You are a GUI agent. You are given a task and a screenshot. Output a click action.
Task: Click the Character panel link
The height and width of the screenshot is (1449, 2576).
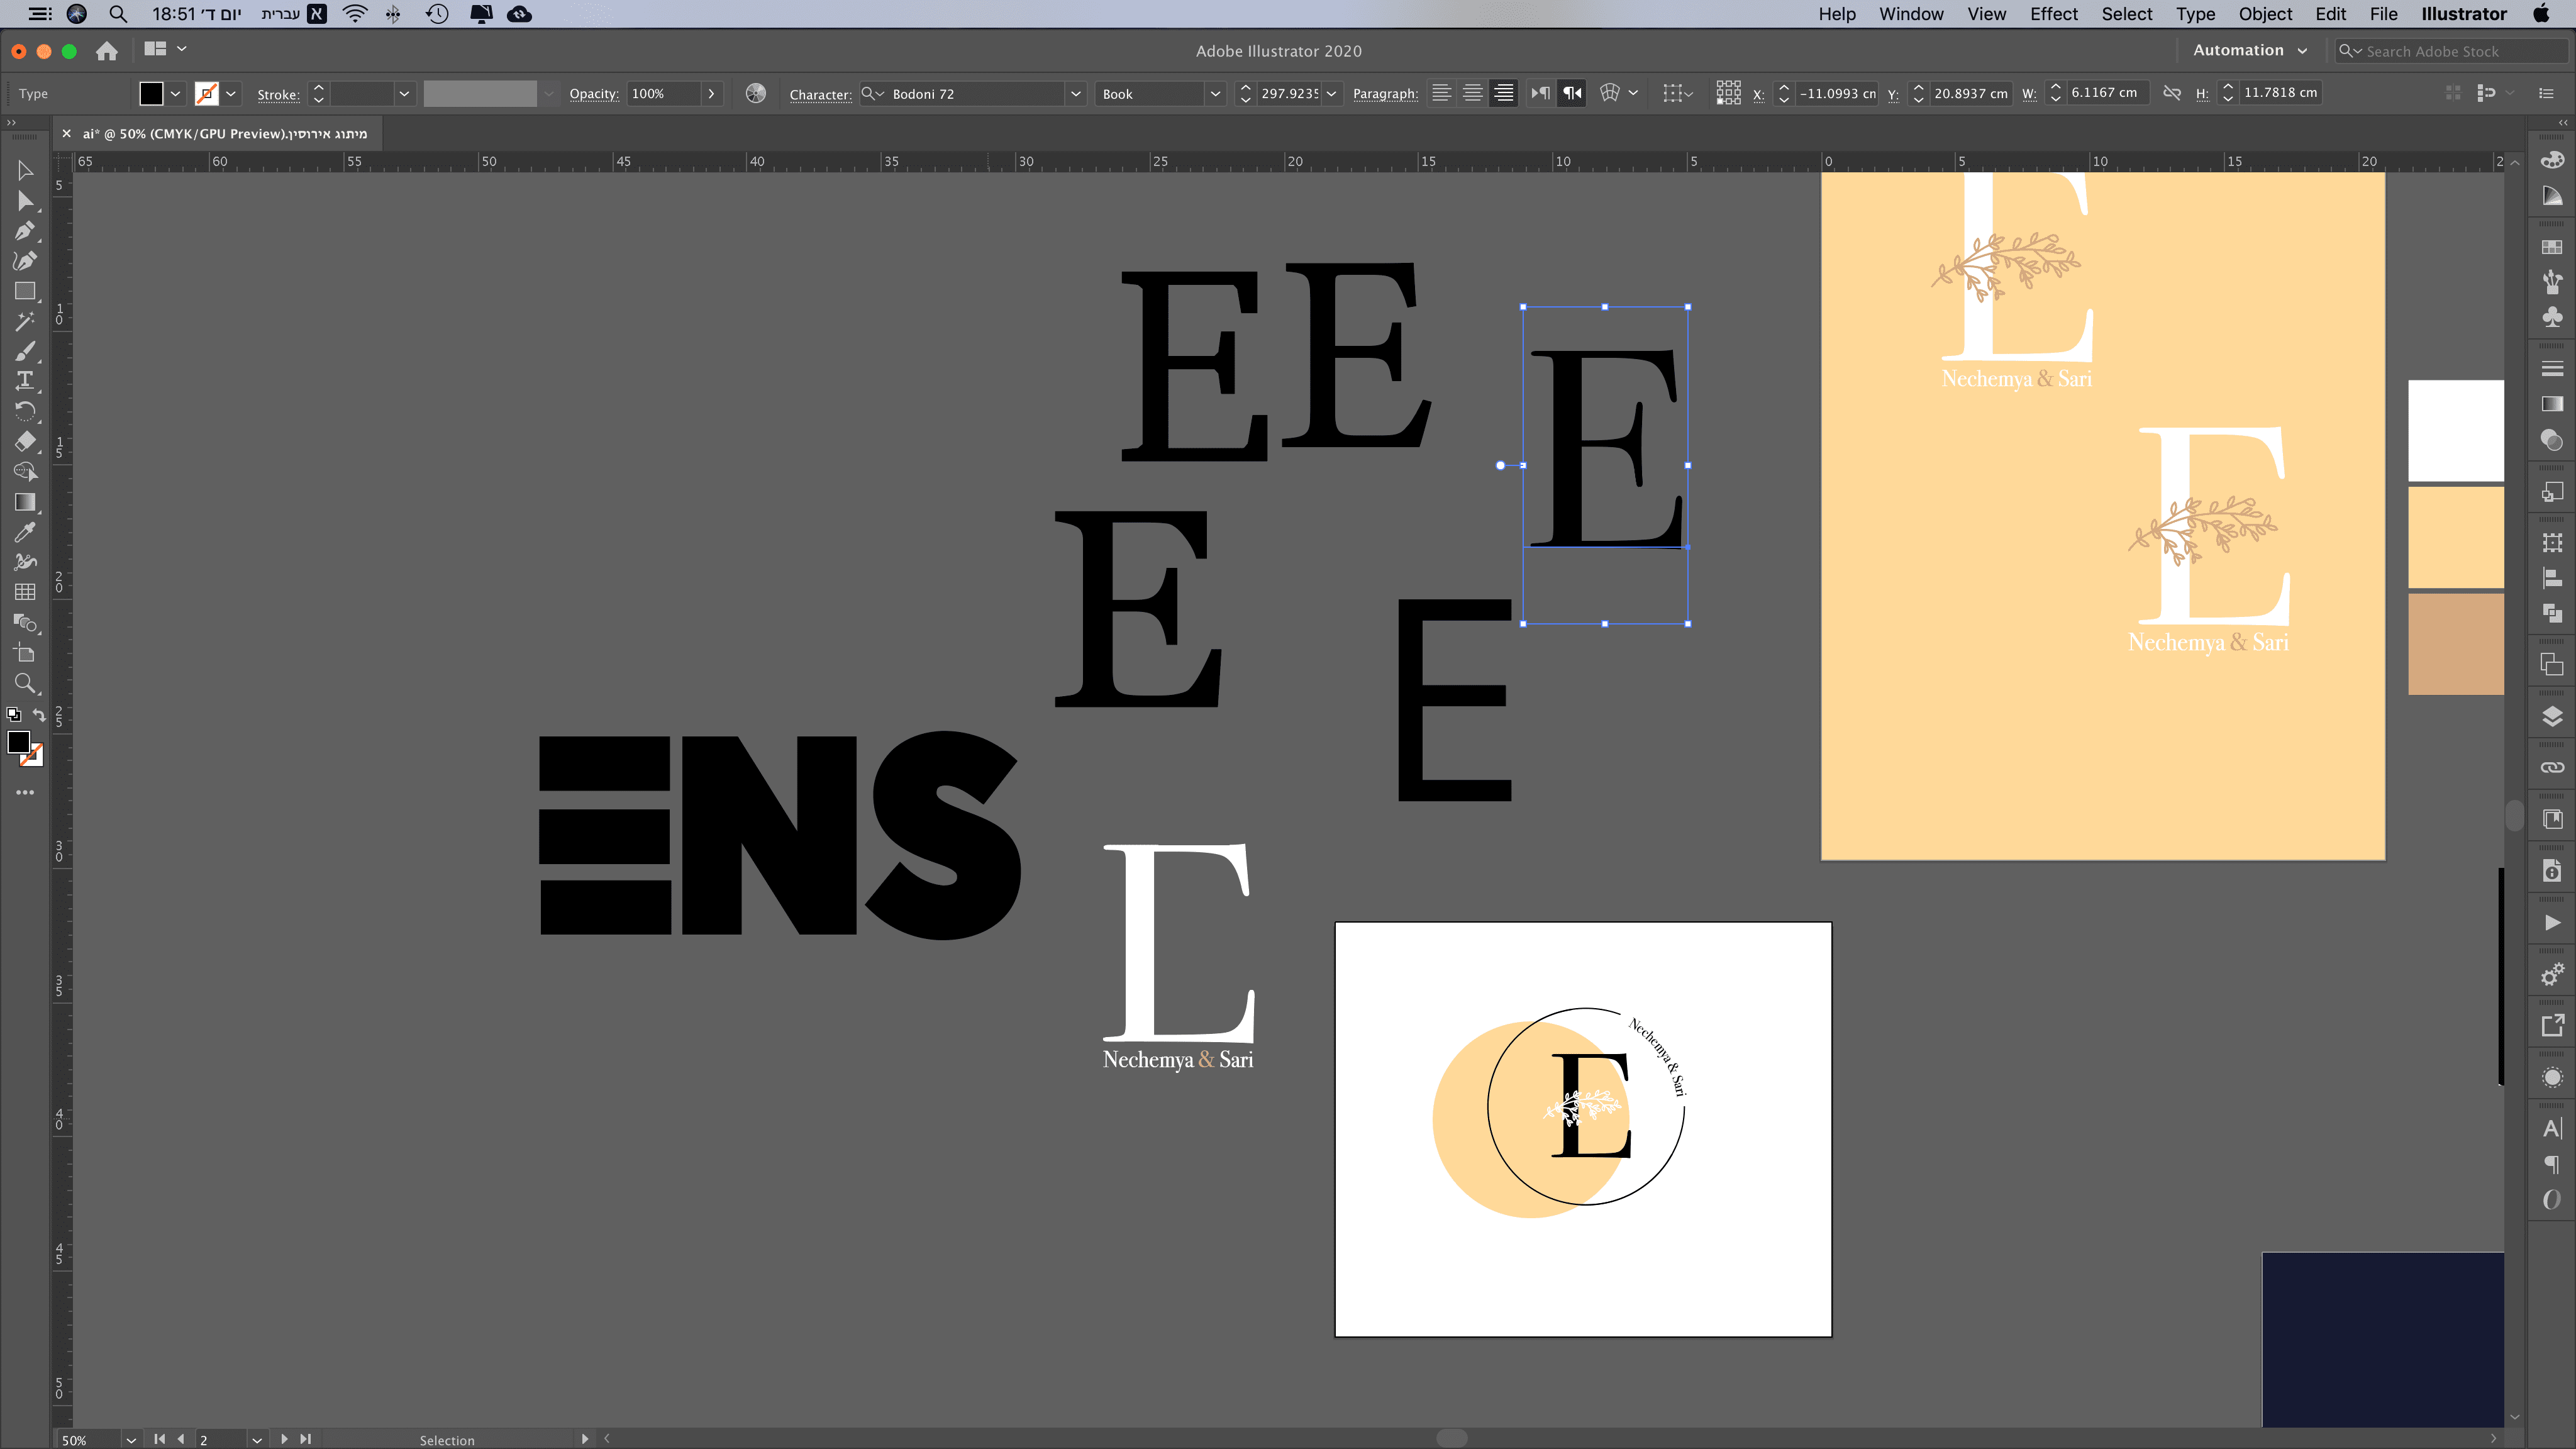coord(820,94)
